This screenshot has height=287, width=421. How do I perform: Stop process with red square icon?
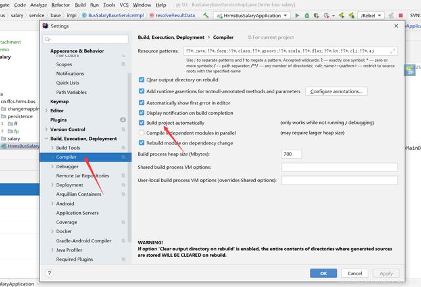[x=401, y=16]
